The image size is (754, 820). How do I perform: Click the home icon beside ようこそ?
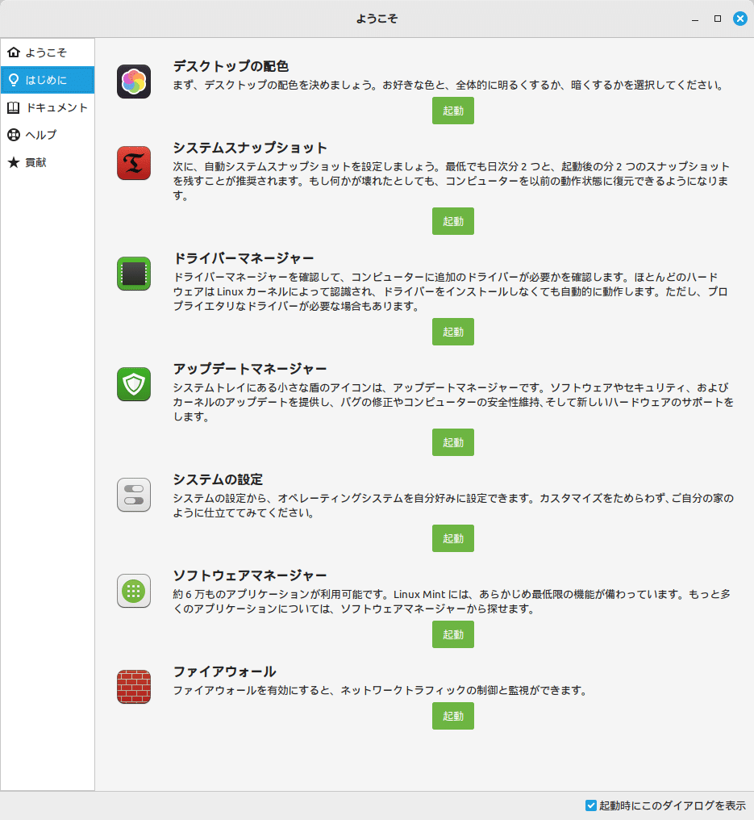14,52
